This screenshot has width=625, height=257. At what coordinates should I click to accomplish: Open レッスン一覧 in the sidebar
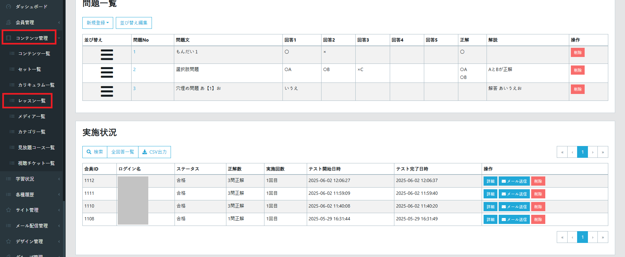click(x=31, y=101)
